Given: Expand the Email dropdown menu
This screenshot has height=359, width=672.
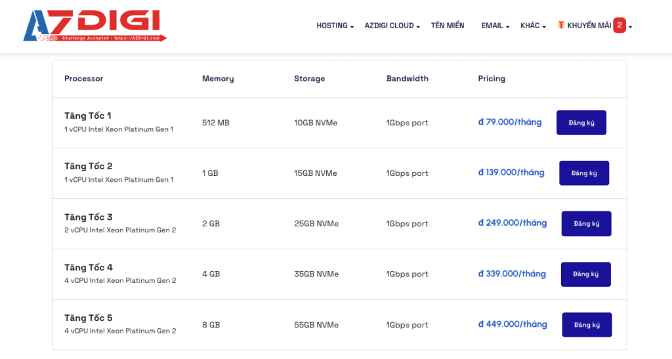Looking at the screenshot, I should point(495,26).
